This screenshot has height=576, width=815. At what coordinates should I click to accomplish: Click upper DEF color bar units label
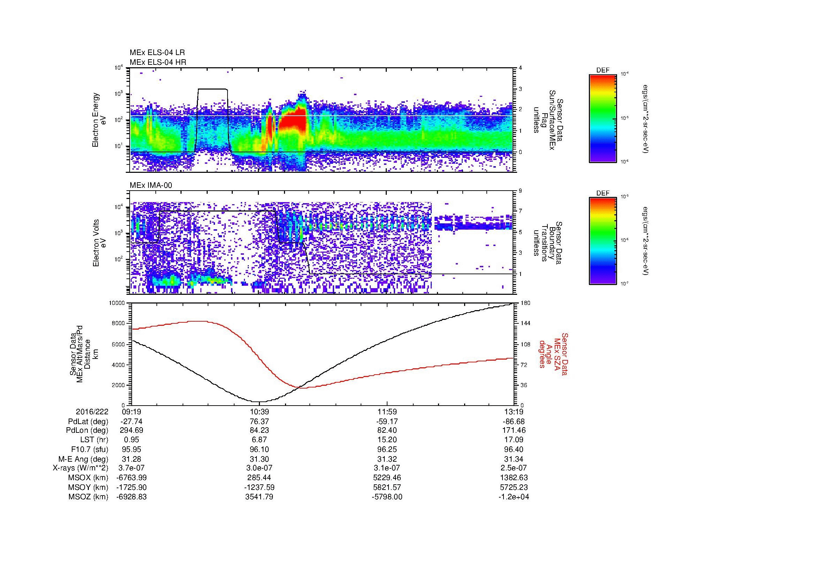tap(646, 118)
